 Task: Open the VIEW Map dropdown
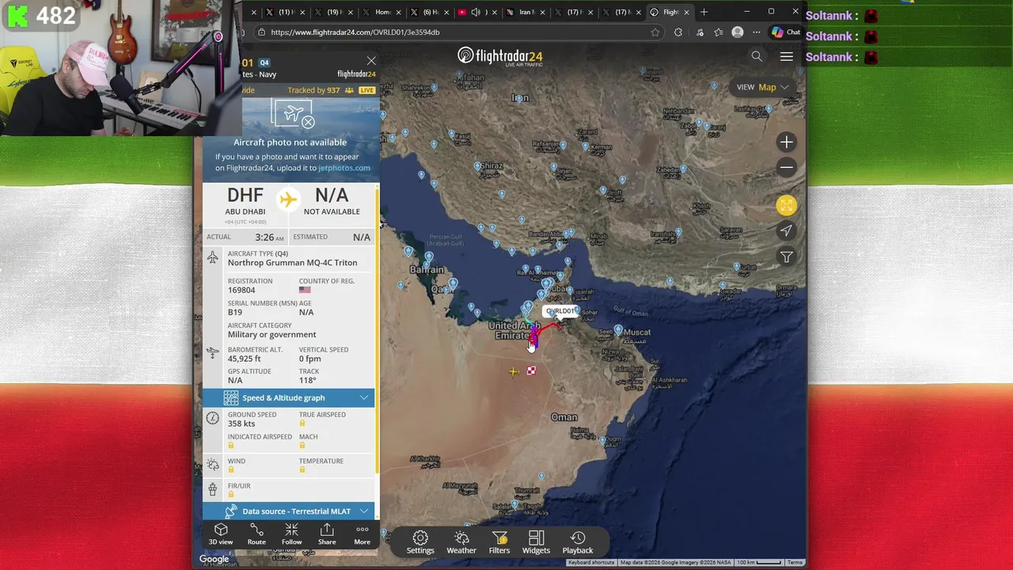pos(762,87)
